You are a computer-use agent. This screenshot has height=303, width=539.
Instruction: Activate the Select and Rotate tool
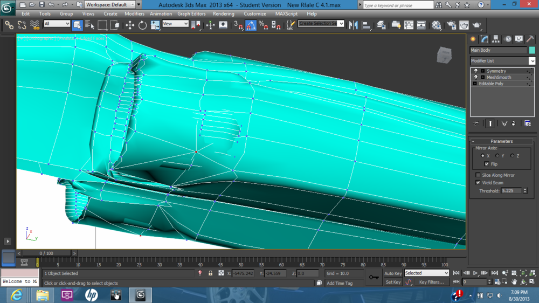click(142, 25)
